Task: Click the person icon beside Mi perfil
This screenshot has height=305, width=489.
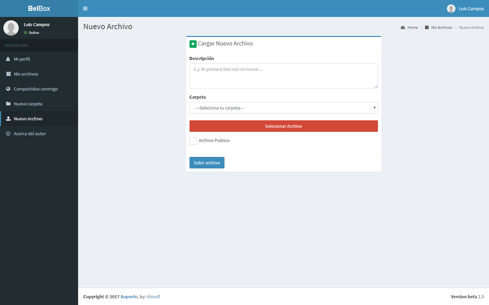Action: click(x=8, y=59)
